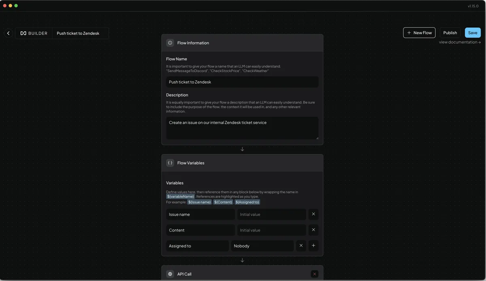Set initial value for Issue name
Image resolution: width=486 pixels, height=281 pixels.
tap(272, 214)
